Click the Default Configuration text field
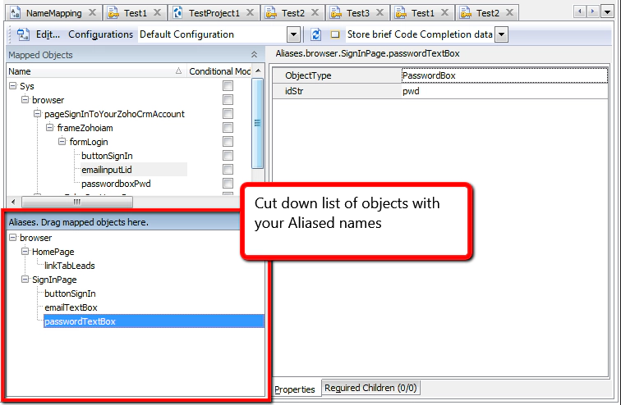This screenshot has height=405, width=621. (212, 34)
